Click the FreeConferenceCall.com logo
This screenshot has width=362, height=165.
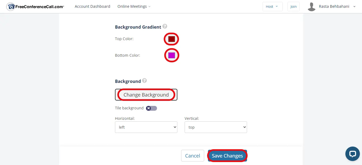(x=35, y=7)
